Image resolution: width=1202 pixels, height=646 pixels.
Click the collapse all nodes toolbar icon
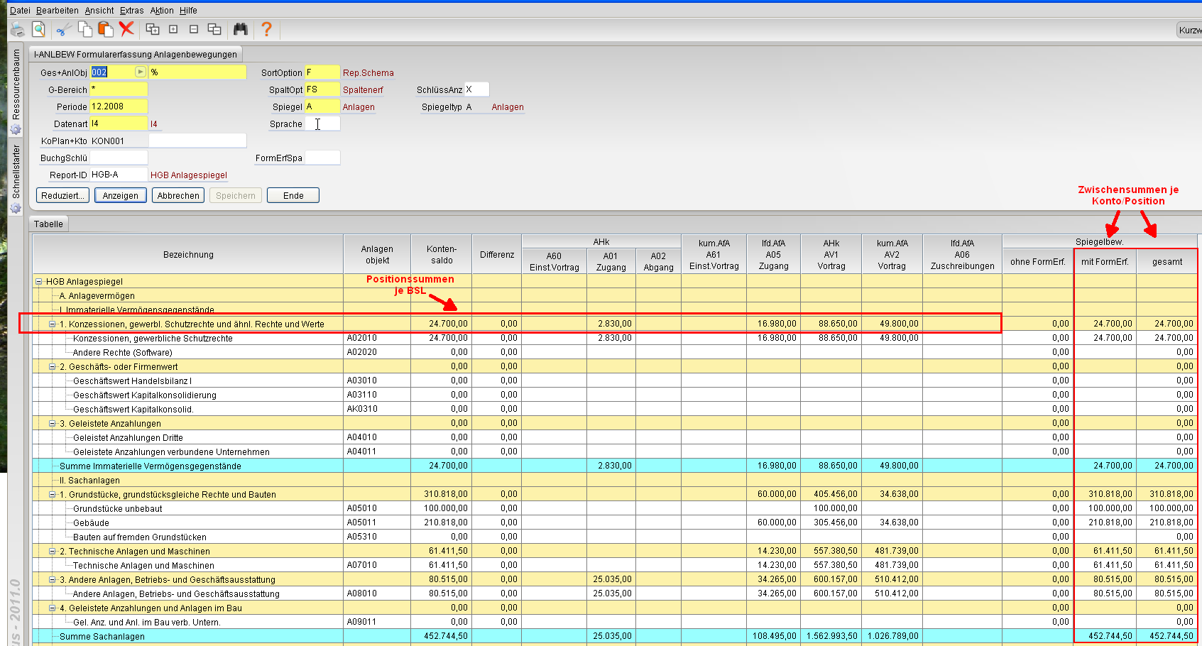214,29
